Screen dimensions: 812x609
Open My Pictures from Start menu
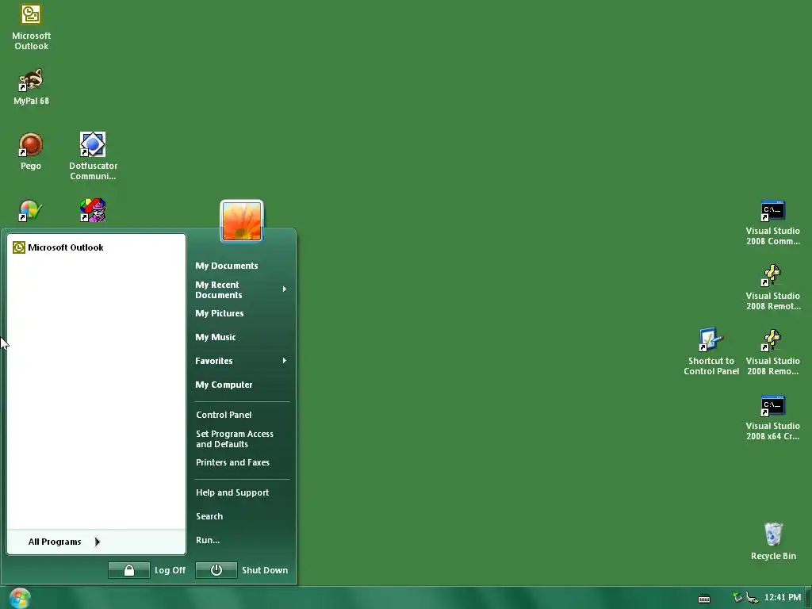(219, 313)
